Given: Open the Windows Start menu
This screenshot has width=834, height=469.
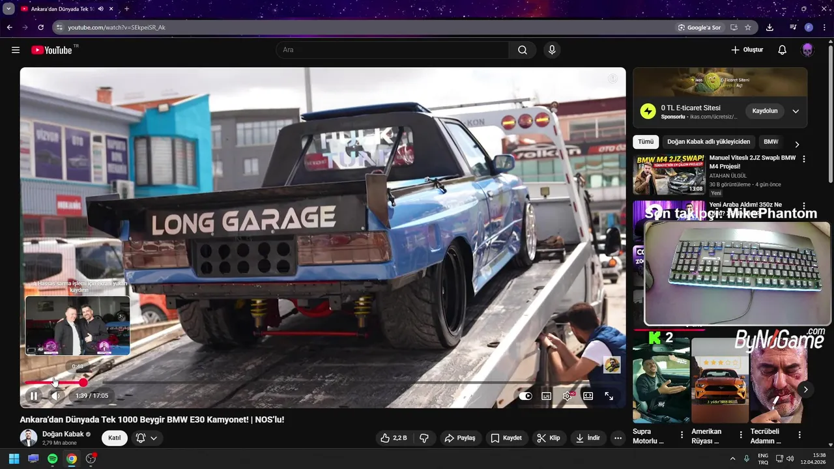Looking at the screenshot, I should pyautogui.click(x=14, y=459).
